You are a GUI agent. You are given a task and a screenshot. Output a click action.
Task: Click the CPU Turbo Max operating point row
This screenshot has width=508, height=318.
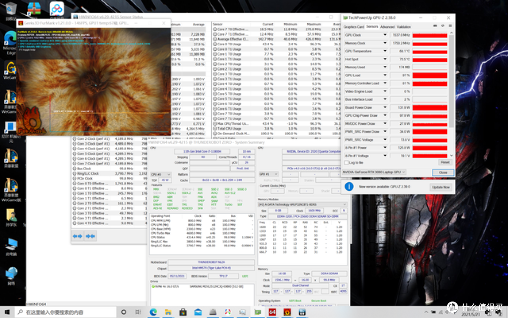[x=202, y=233]
